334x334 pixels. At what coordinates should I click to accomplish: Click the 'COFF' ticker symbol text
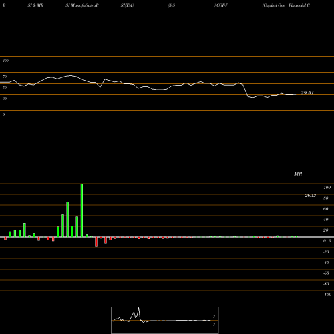pos(222,5)
